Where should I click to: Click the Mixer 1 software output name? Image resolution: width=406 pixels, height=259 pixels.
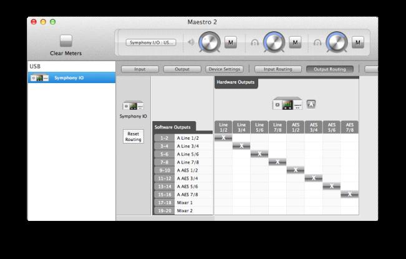pos(185,203)
